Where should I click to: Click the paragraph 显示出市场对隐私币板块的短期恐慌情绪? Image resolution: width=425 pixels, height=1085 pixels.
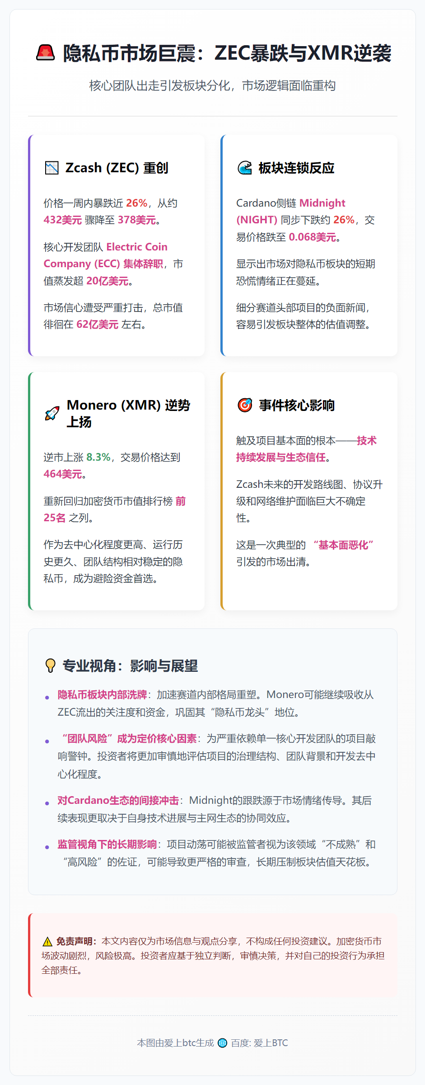[x=306, y=273]
